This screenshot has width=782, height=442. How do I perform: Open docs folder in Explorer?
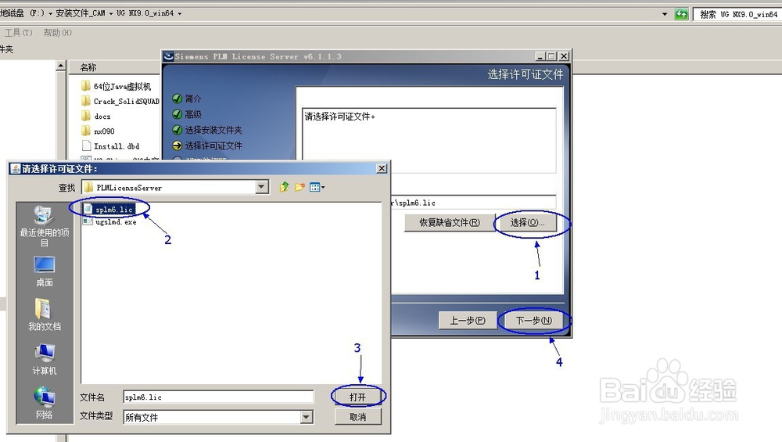click(x=96, y=117)
